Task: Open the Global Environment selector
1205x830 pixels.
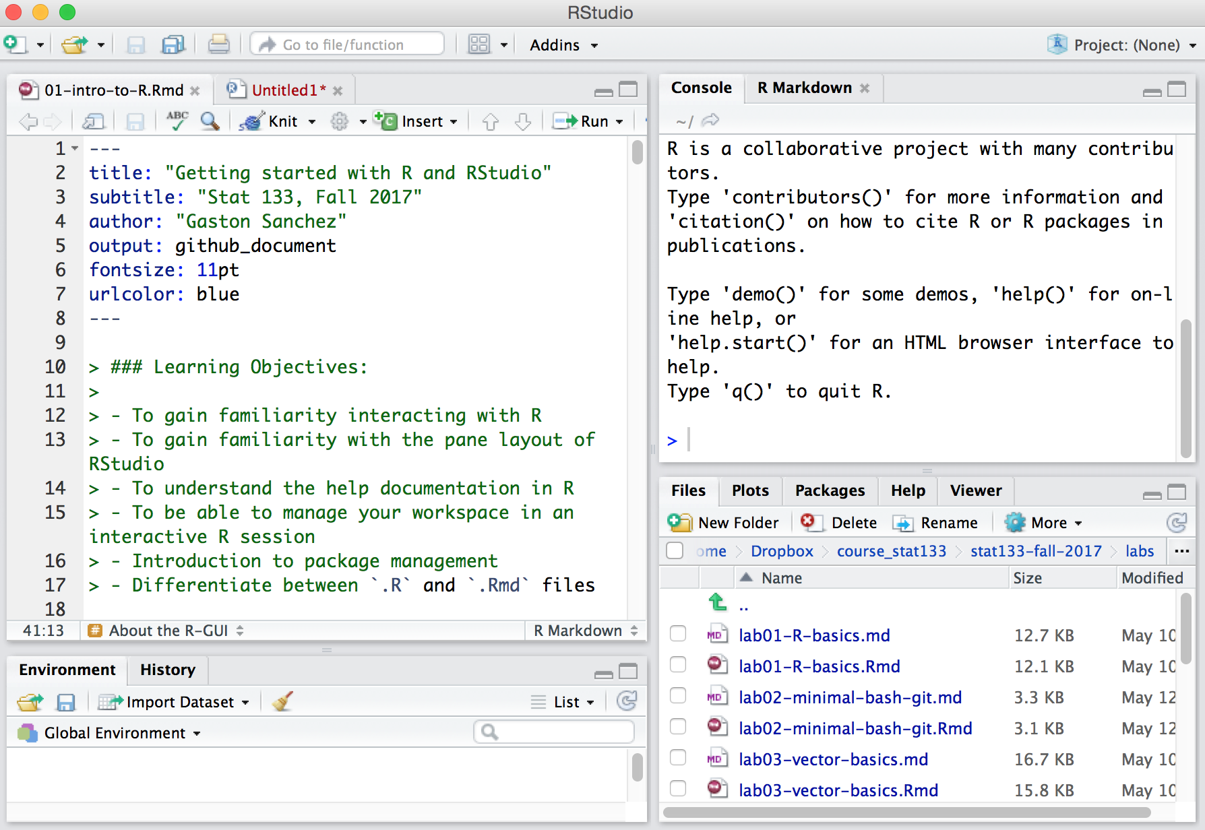Action: (109, 733)
